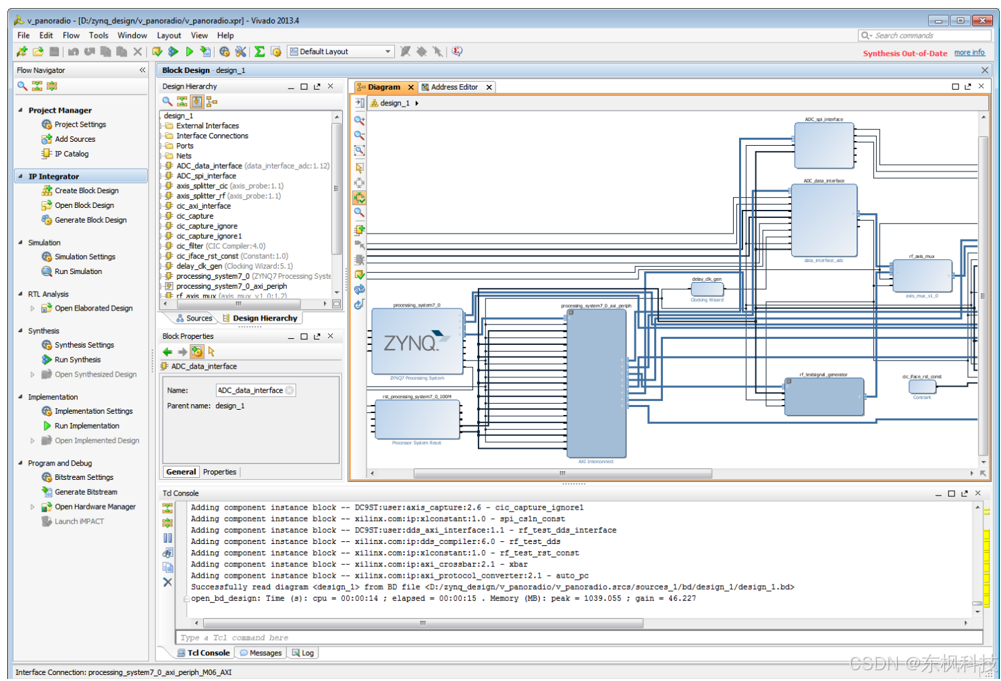
Task: Click the 'more info' link
Action: pos(969,53)
